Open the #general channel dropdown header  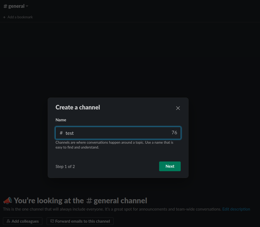pos(16,6)
